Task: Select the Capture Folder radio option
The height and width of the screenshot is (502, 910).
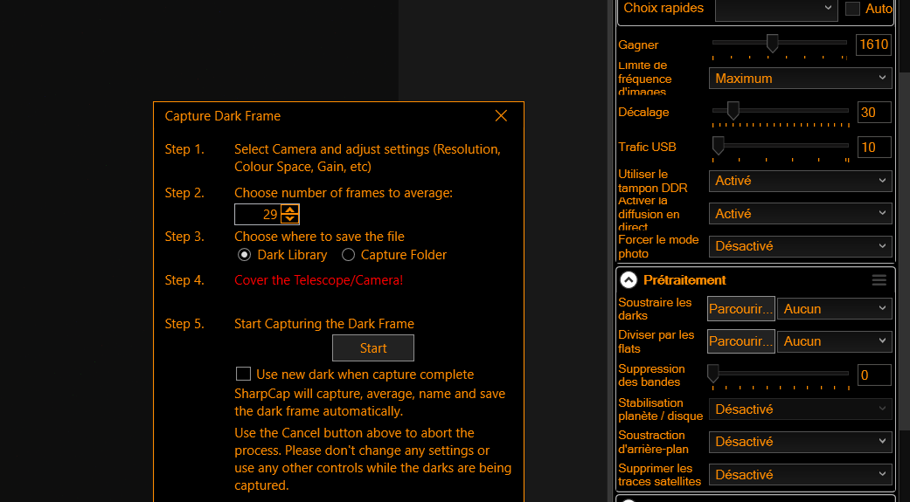Action: (x=349, y=255)
